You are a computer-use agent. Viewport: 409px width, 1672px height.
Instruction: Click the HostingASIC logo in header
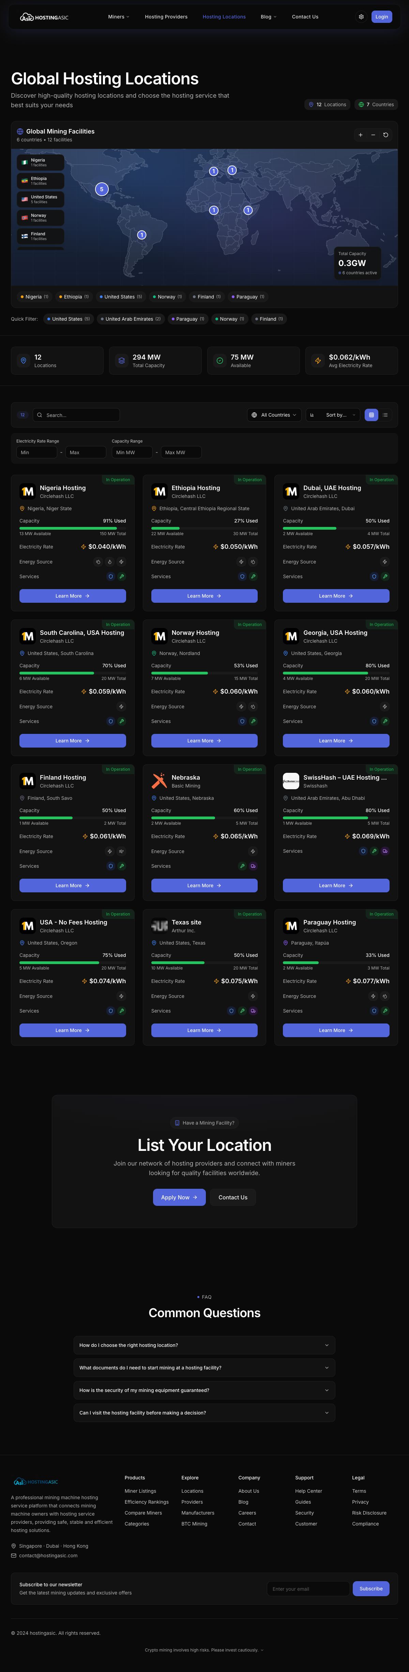[44, 17]
